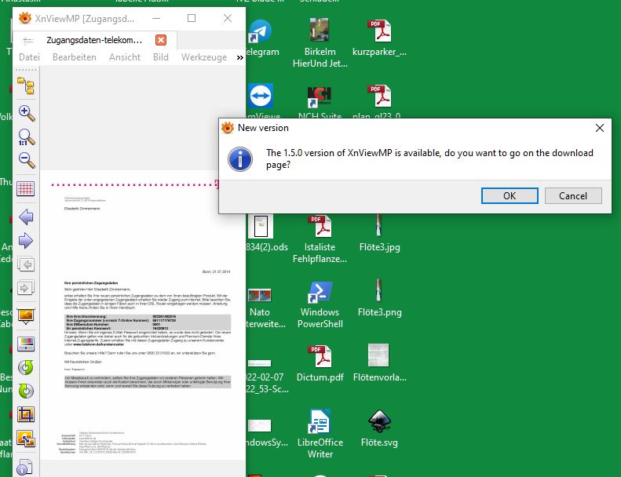Open the Bearbeiten menu
The image size is (621, 477).
point(75,57)
